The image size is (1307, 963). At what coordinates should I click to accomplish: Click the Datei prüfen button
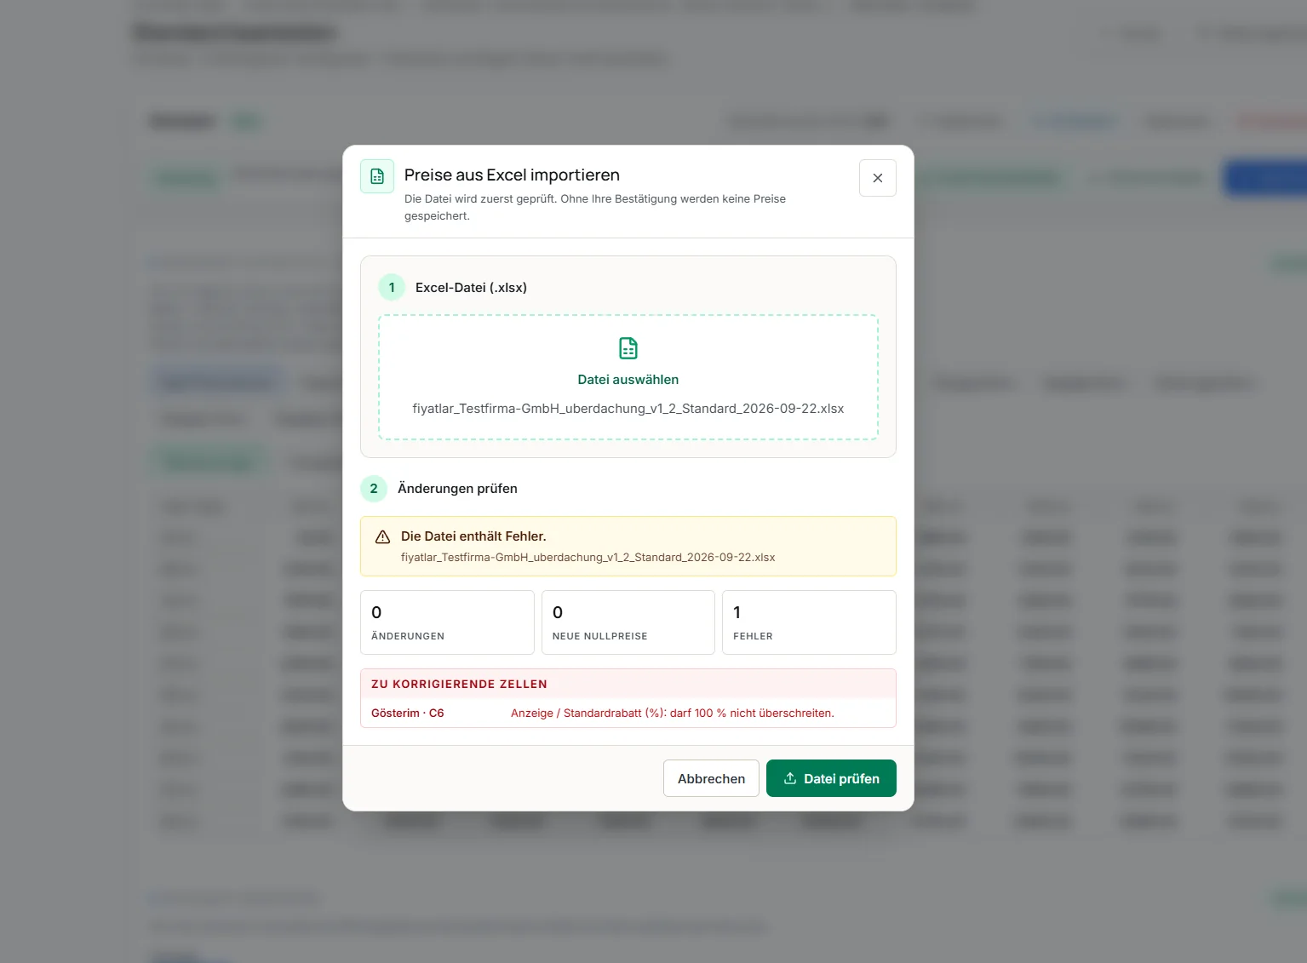point(831,778)
